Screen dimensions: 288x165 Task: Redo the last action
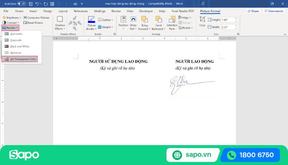point(46,4)
